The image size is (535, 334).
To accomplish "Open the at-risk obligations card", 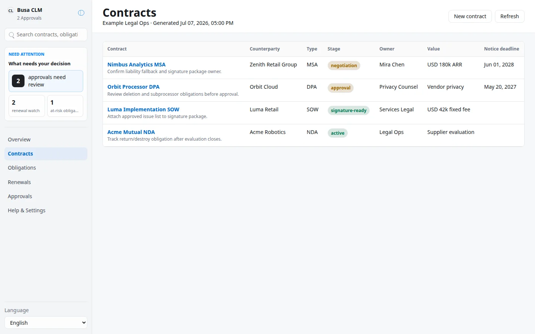I will [x=65, y=106].
